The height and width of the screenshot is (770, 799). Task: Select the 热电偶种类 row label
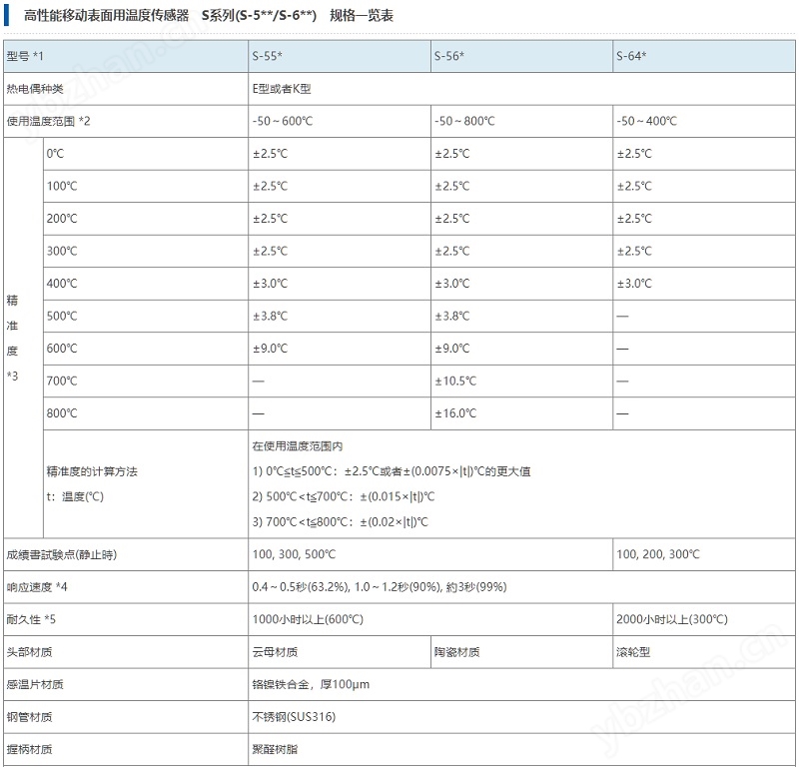(x=35, y=89)
